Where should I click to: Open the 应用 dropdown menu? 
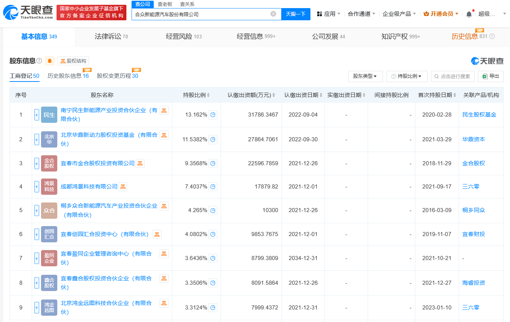point(329,14)
